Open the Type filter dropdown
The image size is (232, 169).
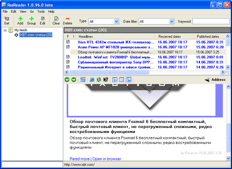click(116, 21)
